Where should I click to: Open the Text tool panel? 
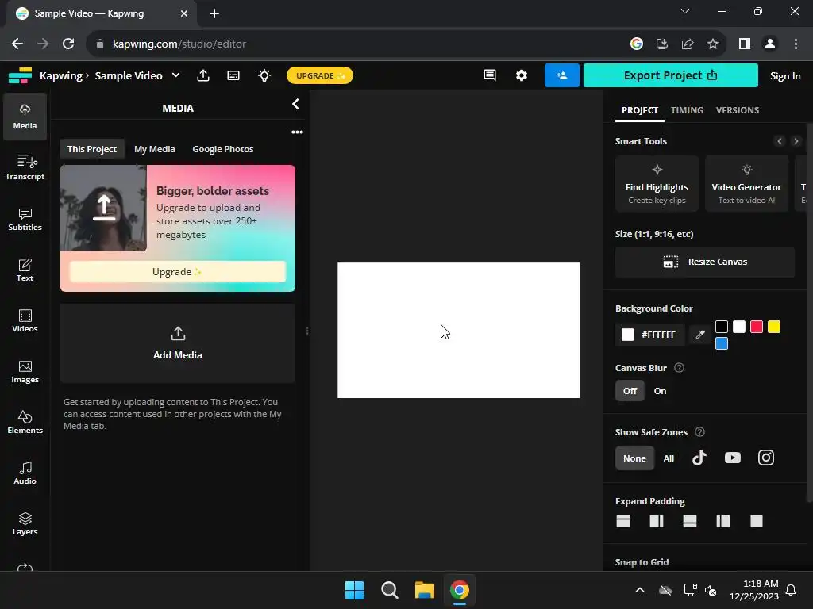tap(25, 270)
